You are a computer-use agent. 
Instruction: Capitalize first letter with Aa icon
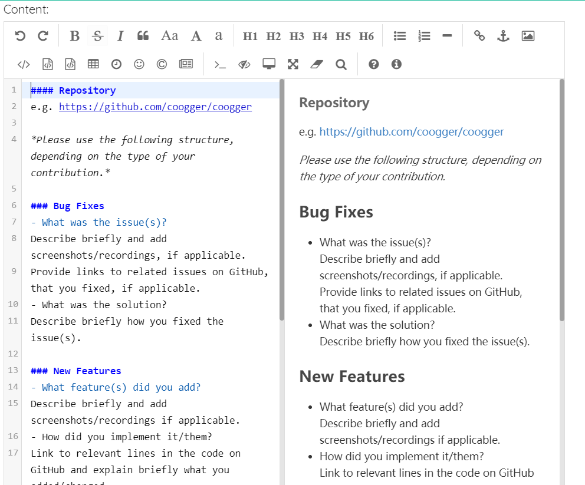click(169, 36)
